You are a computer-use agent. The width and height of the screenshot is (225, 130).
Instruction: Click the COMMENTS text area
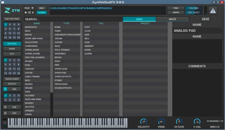coord(197,92)
